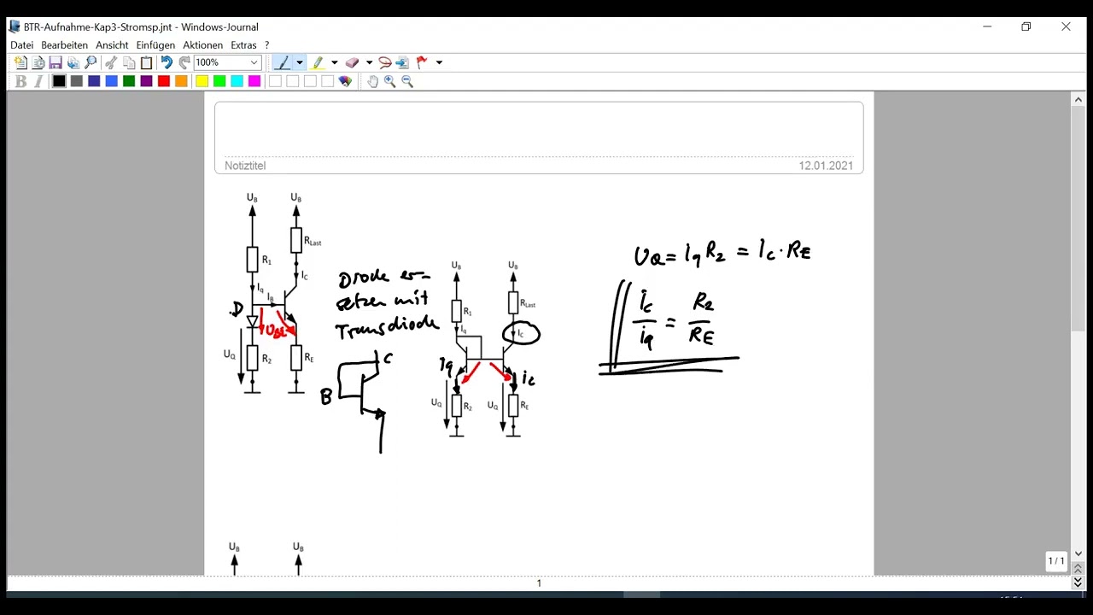
Task: Create a new note with the toolbar icon
Action: point(20,62)
